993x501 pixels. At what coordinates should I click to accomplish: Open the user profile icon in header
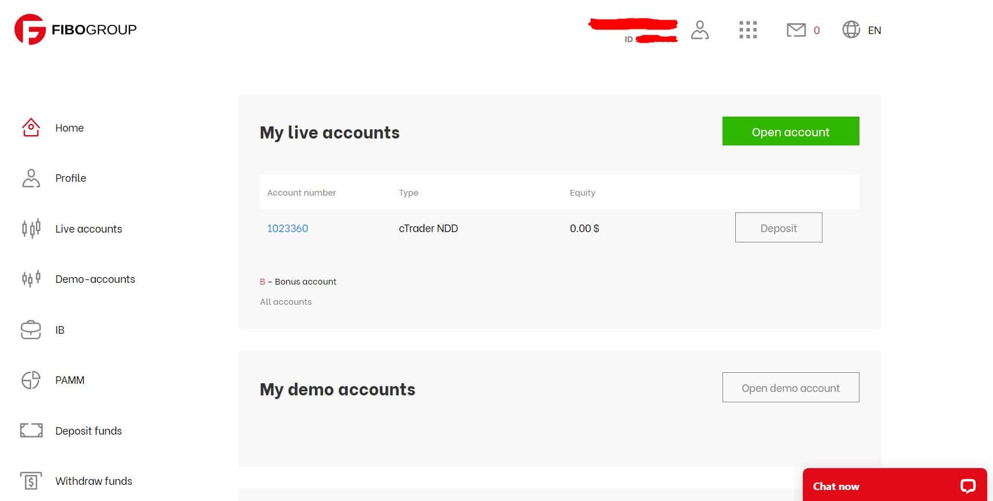click(x=699, y=30)
